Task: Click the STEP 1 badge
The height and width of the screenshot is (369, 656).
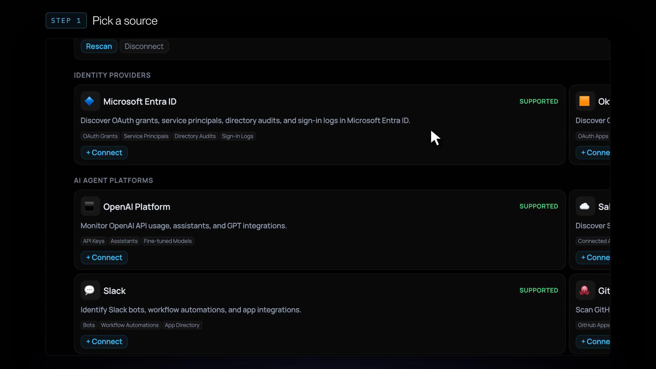Action: coord(66,20)
